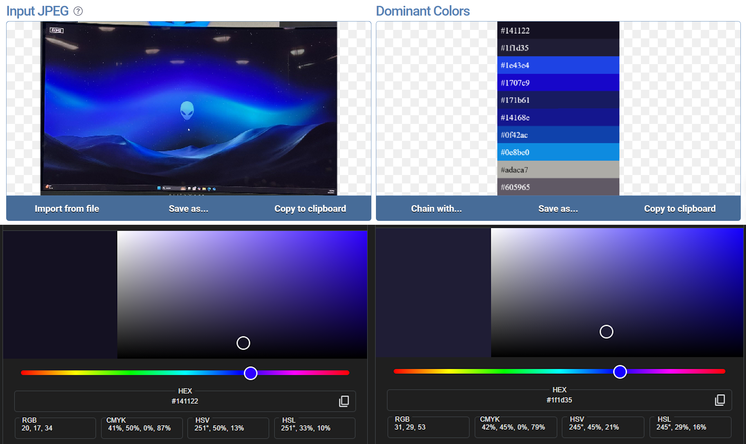The image size is (746, 444).
Task: Click hue slider handle in the #141122 picker
Action: pos(251,373)
